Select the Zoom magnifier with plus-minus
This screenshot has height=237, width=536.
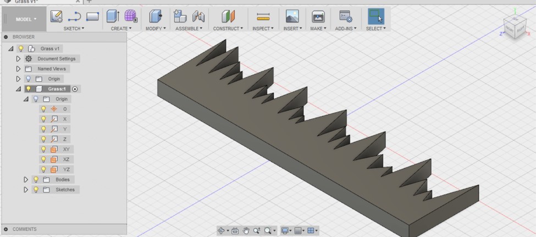point(257,231)
